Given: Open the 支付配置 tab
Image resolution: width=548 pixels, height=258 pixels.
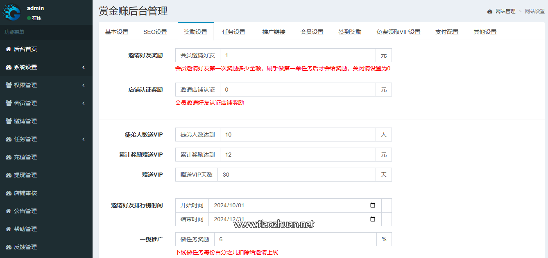Looking at the screenshot, I should [447, 32].
